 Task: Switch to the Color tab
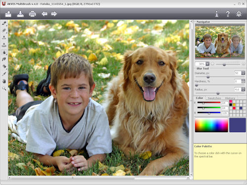pyautogui.click(x=200, y=98)
